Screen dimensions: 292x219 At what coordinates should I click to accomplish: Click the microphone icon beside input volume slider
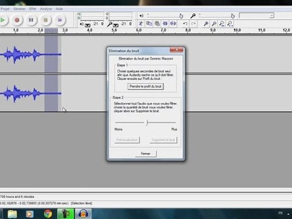click(193, 15)
